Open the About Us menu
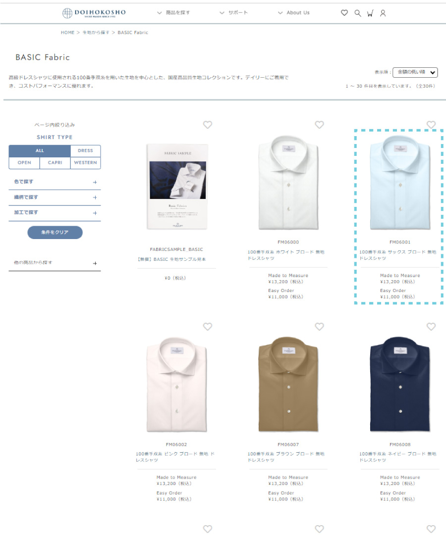Screen dimensions: 446x538 pos(294,13)
